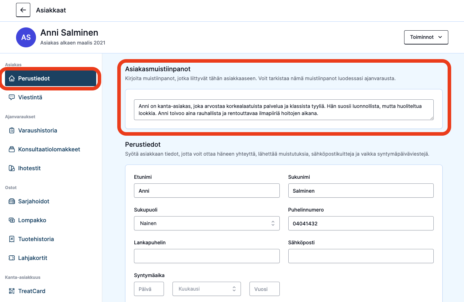464x302 pixels.
Task: Click the Lompakko wallet icon
Action: click(12, 220)
